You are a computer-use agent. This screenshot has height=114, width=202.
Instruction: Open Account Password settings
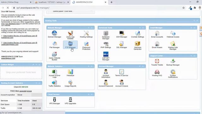tap(106, 83)
